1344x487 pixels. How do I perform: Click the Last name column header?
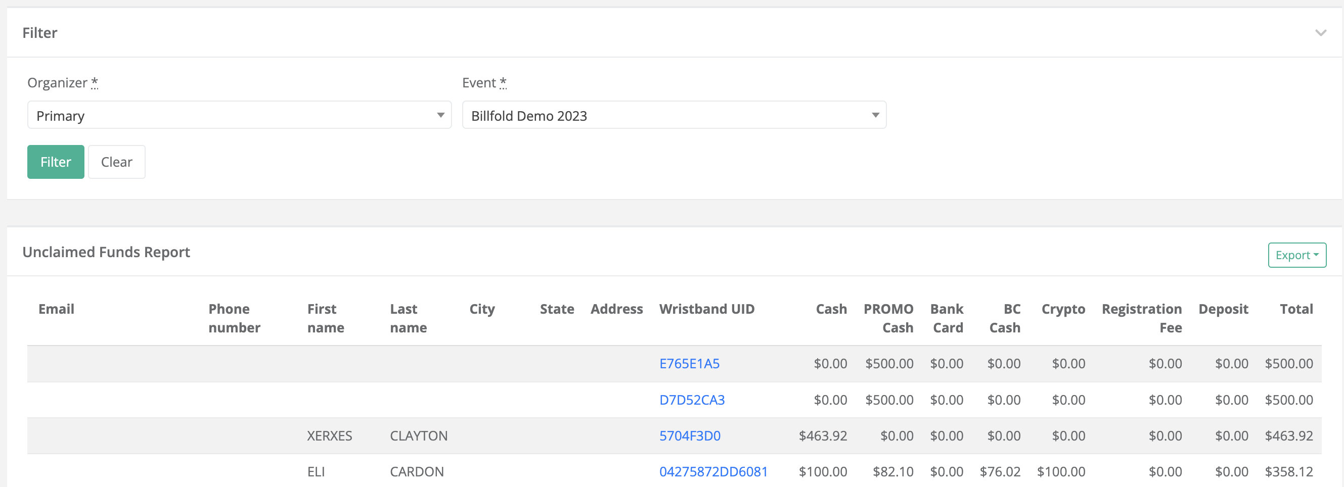(408, 319)
